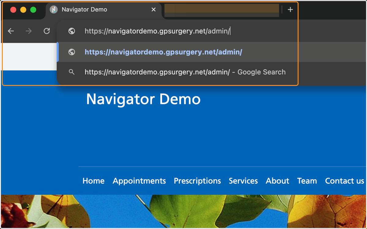367x229 pixels.
Task: Go to the Prescriptions page
Action: click(x=197, y=181)
